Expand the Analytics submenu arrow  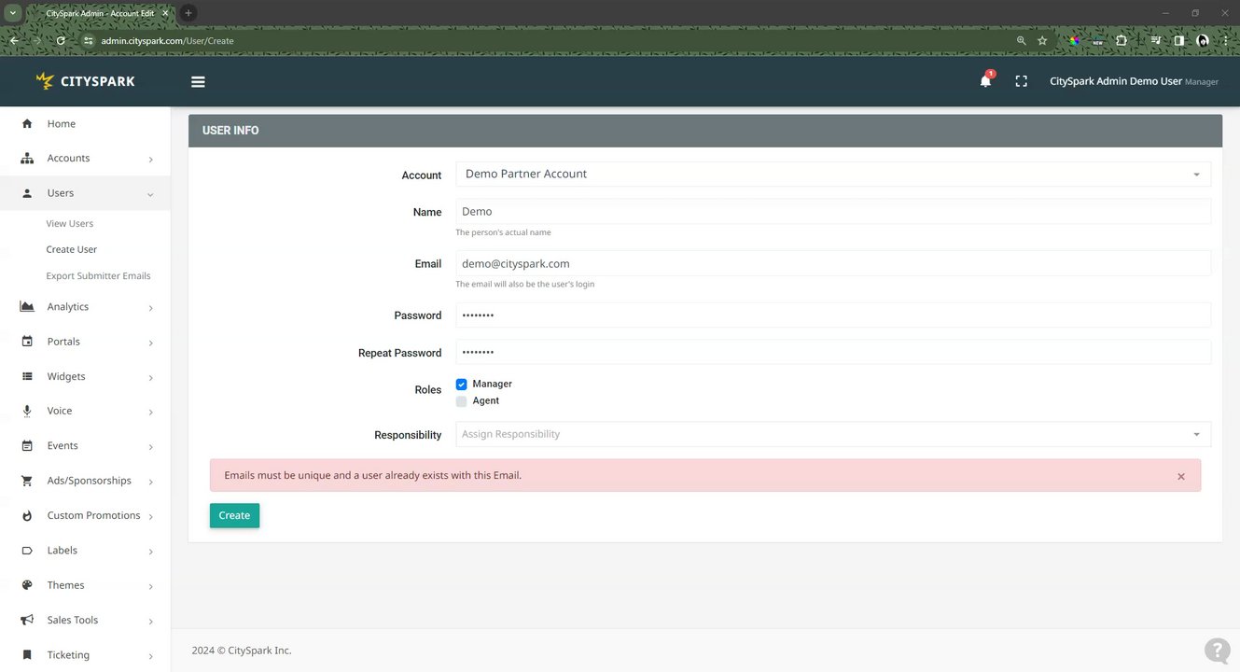(x=150, y=308)
